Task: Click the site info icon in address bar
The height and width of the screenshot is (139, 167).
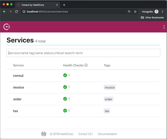Action: click(24, 12)
